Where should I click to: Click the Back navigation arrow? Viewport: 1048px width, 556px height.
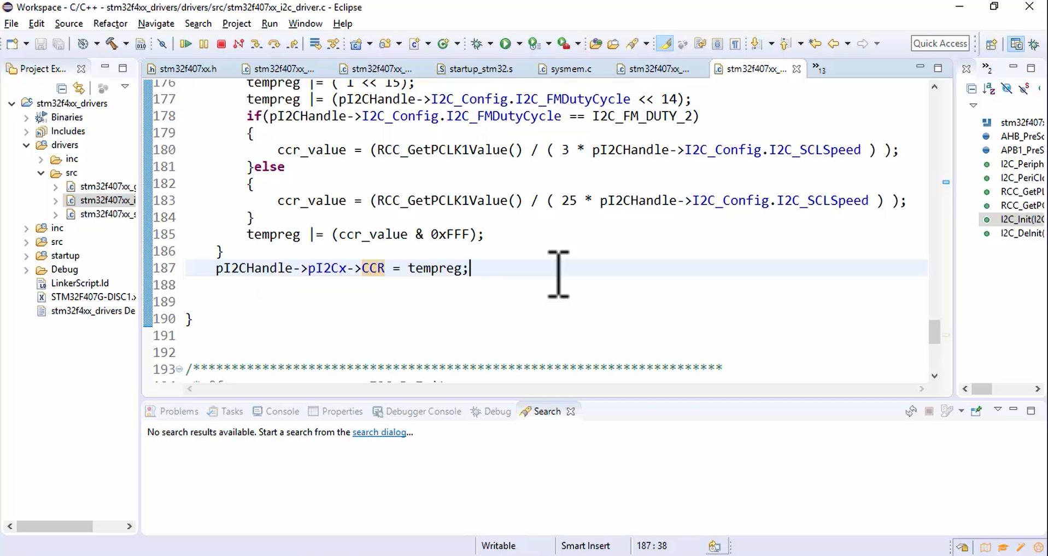point(833,44)
